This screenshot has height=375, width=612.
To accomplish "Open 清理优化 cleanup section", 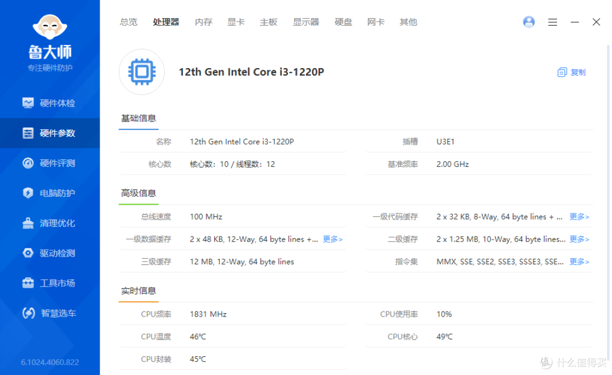I will 49,223.
